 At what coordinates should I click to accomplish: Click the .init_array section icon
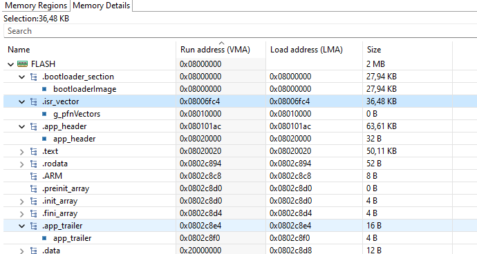tap(33, 201)
